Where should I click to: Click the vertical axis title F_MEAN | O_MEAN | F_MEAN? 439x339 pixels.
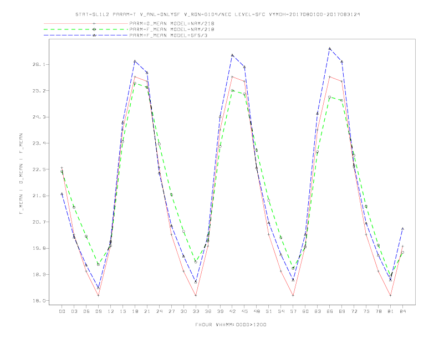click(x=21, y=174)
